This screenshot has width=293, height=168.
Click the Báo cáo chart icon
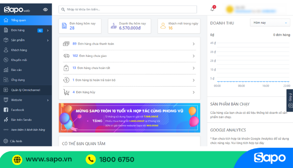[x=6, y=70]
